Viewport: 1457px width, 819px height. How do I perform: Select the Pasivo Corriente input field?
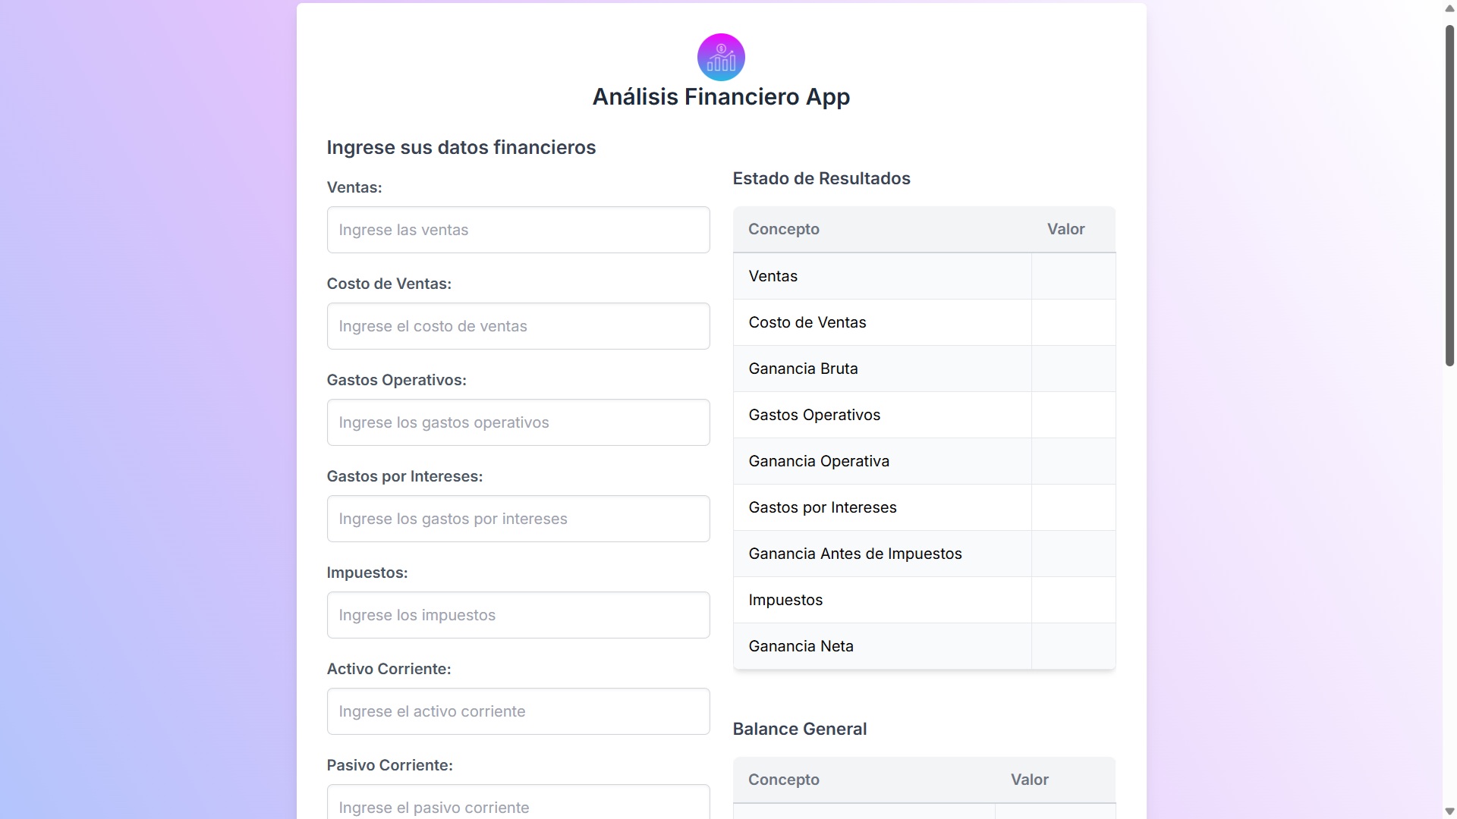518,805
